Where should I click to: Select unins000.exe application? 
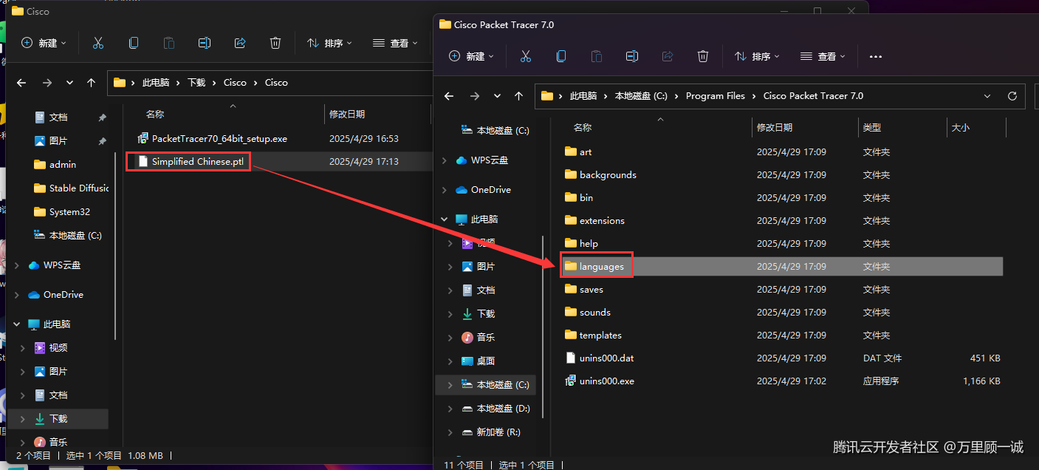click(599, 381)
